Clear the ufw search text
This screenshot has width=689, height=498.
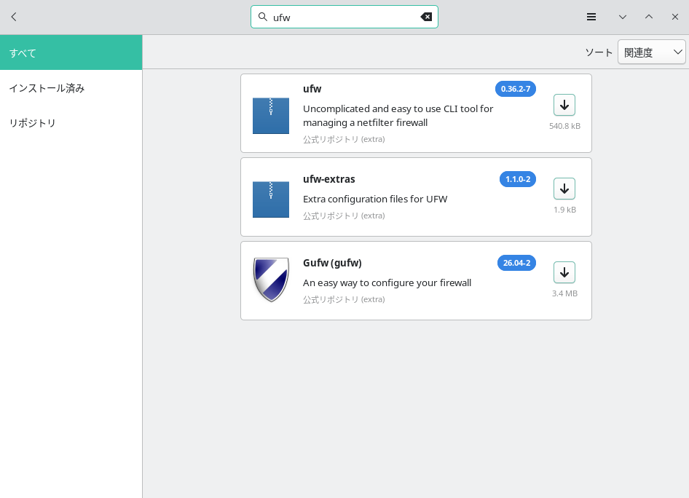pos(426,17)
